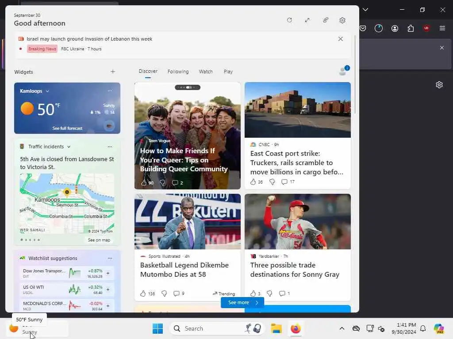Open Watchlist suggestions more options
The width and height of the screenshot is (453, 339).
110,258
